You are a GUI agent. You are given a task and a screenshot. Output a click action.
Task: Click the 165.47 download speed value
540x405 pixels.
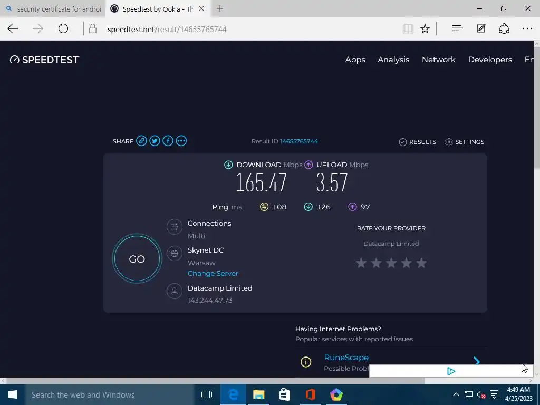[262, 182]
